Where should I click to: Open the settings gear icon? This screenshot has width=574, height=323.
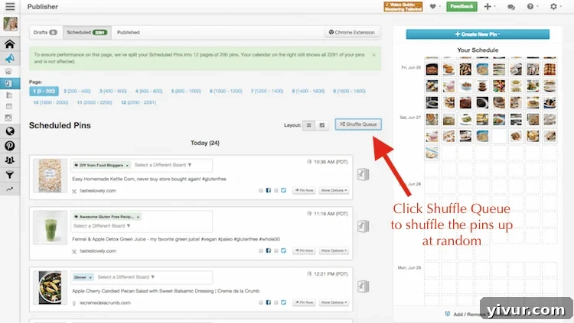[554, 7]
